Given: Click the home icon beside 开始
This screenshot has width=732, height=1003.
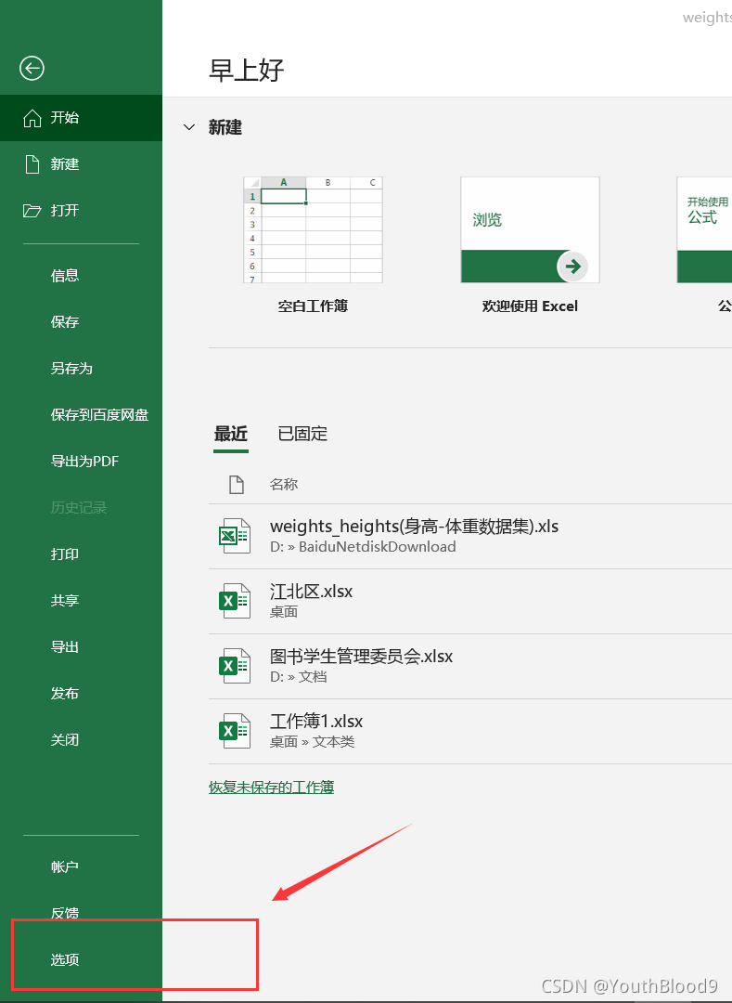Looking at the screenshot, I should point(32,118).
